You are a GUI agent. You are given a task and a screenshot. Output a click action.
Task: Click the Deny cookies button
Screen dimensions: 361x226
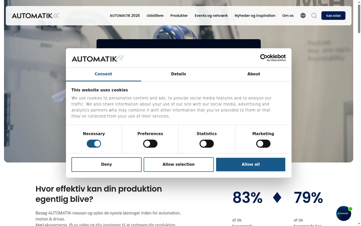point(107,164)
